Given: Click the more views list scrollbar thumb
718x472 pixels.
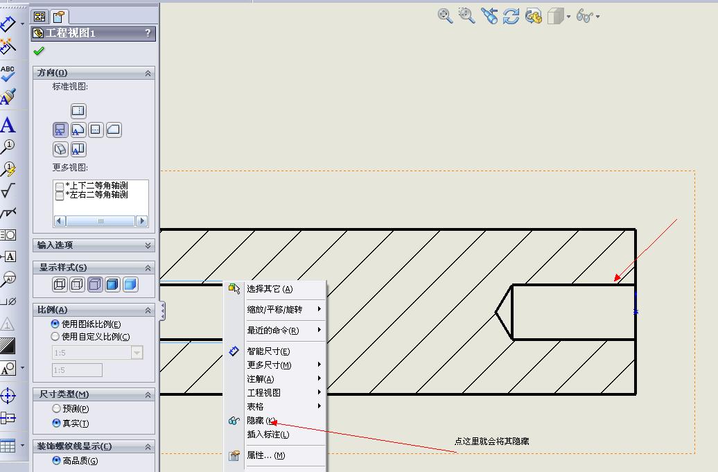Looking at the screenshot, I should pos(100,221).
